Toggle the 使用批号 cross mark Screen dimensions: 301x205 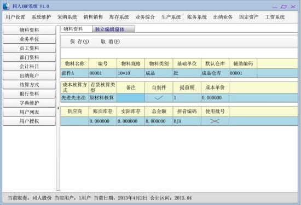point(215,121)
